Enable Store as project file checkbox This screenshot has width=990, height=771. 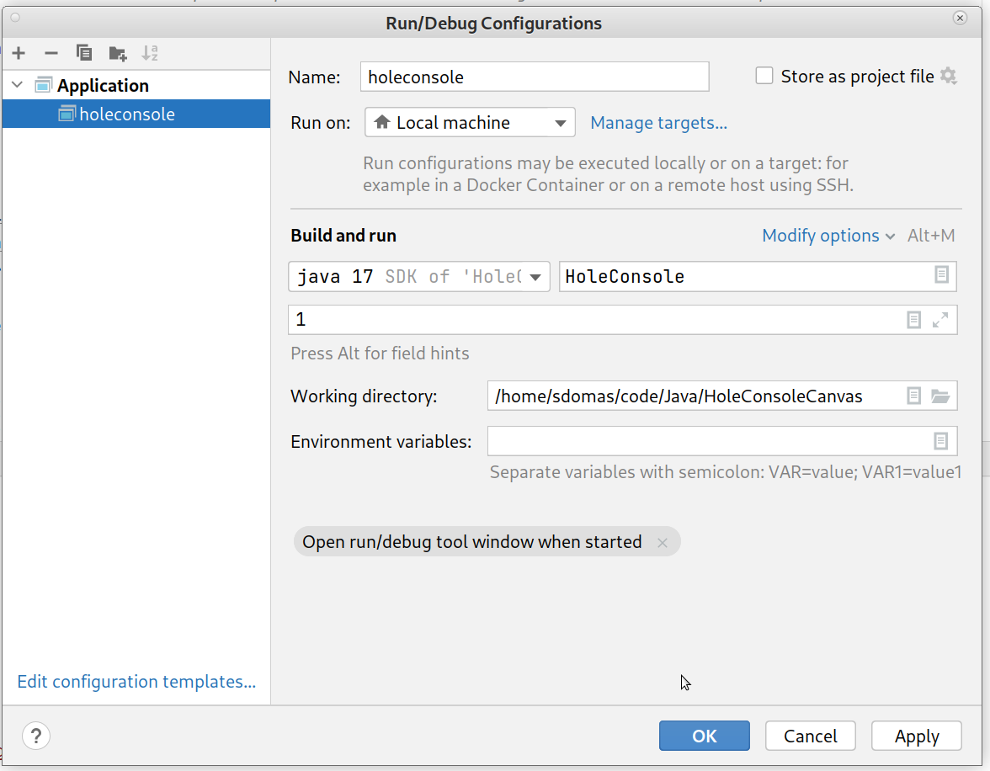pos(764,77)
